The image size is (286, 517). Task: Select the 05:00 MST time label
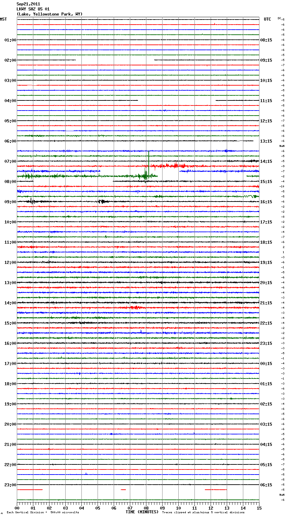[10, 121]
